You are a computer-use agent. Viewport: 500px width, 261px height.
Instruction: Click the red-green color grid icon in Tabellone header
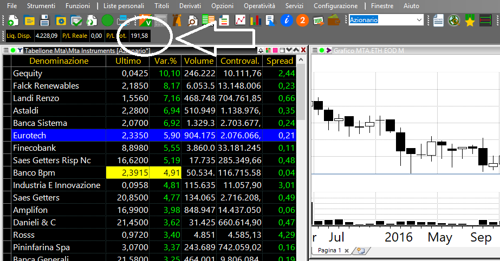click(268, 50)
